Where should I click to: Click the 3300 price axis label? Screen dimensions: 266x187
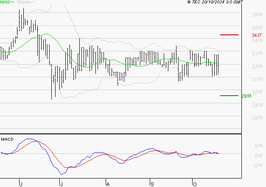[257, 53]
